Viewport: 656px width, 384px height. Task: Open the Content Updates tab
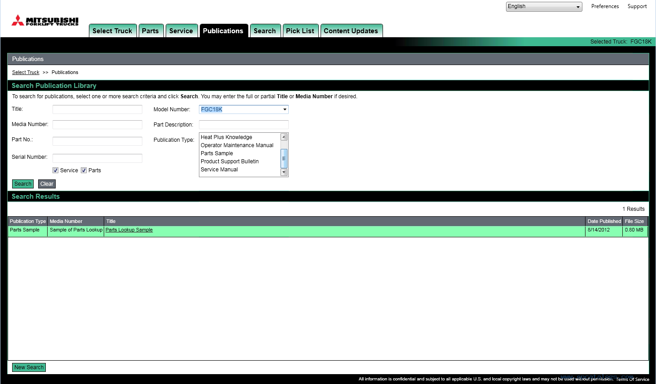coord(352,31)
